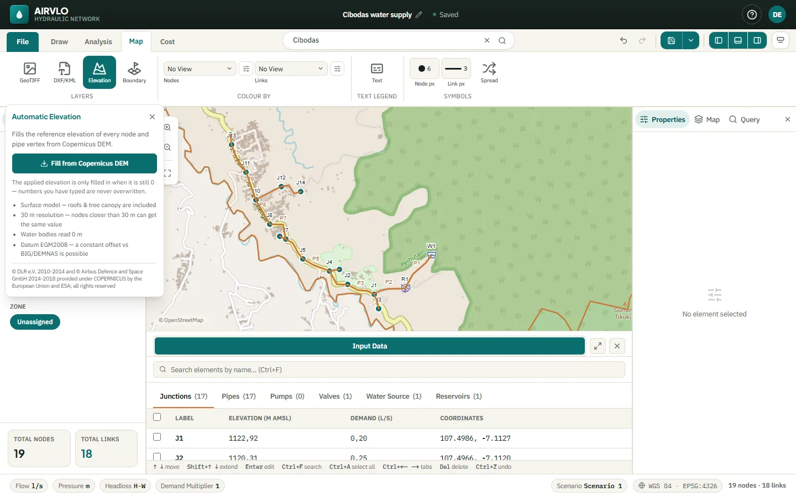The width and height of the screenshot is (796, 497).
Task: Open the Text legend tool
Action: (x=377, y=72)
